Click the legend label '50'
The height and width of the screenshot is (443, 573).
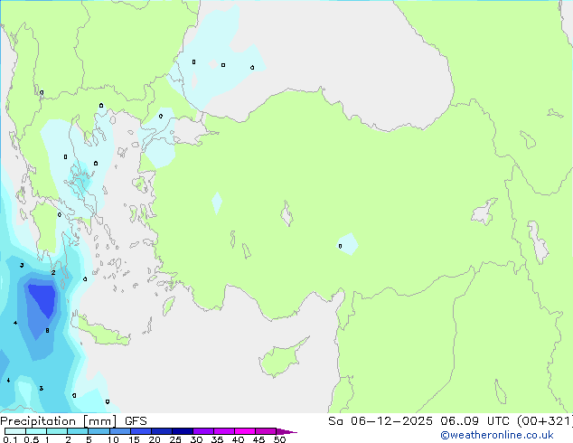[x=280, y=439]
